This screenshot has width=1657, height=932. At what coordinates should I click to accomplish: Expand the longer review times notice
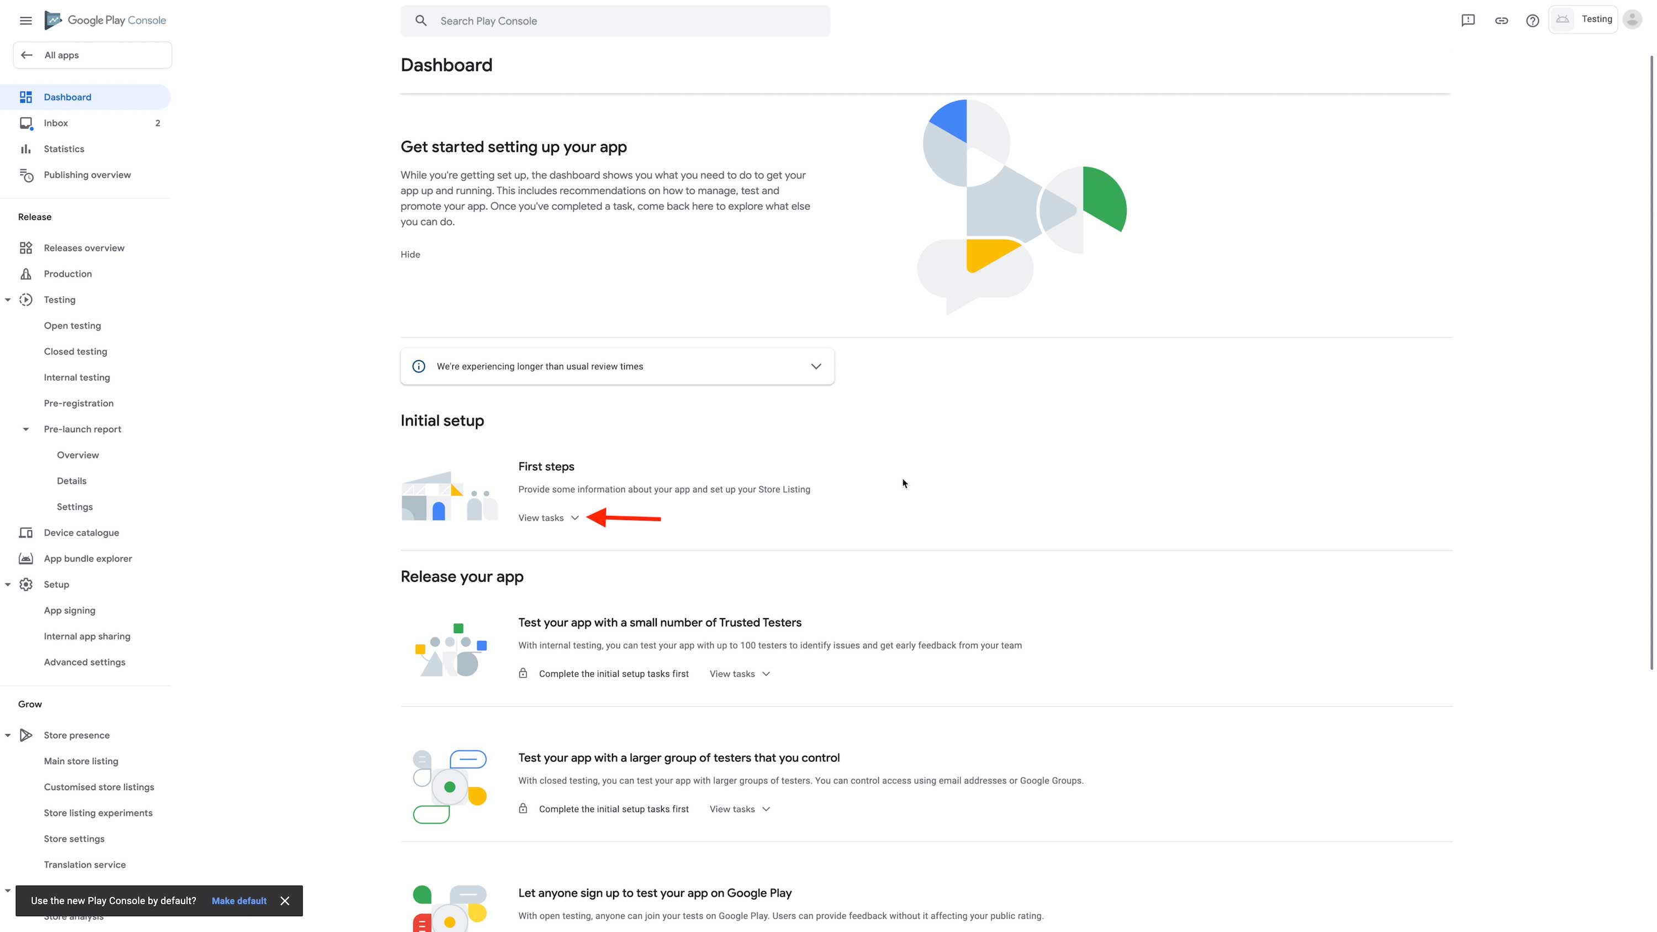pyautogui.click(x=816, y=367)
